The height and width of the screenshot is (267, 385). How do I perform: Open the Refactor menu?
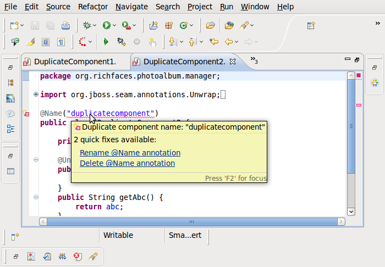[x=93, y=7]
